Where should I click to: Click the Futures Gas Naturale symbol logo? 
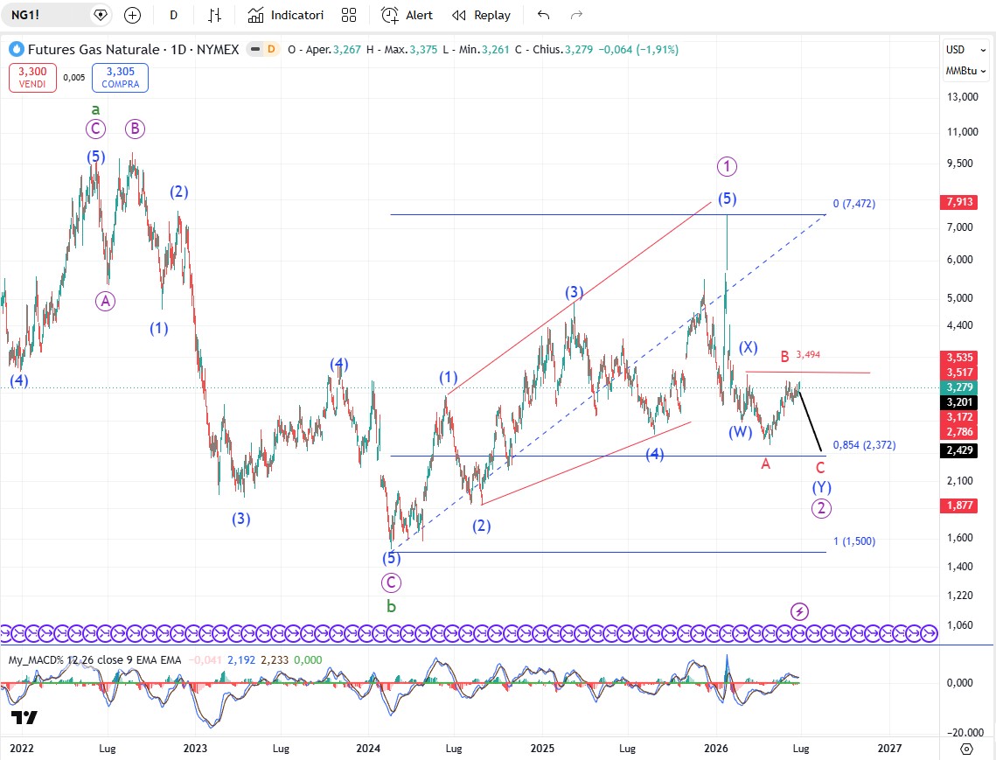pyautogui.click(x=16, y=49)
